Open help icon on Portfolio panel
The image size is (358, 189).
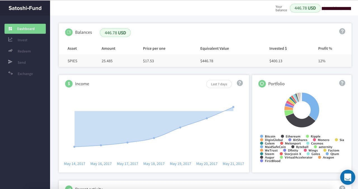(x=342, y=83)
